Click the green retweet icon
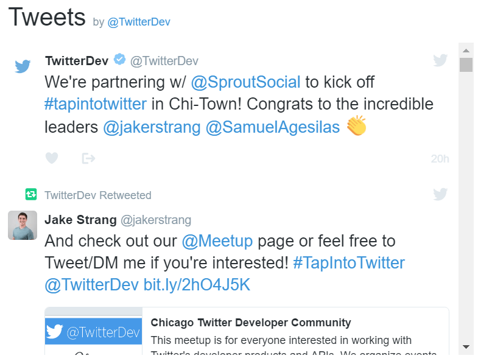Screen dimensions: 478x361 point(31,194)
